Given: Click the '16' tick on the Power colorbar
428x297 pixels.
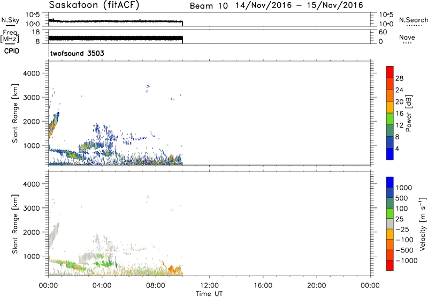Looking at the screenshot, I should [x=399, y=114].
